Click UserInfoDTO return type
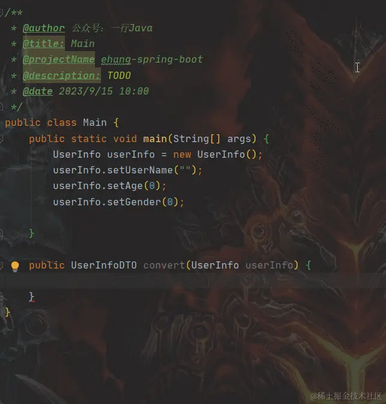 tap(103, 266)
